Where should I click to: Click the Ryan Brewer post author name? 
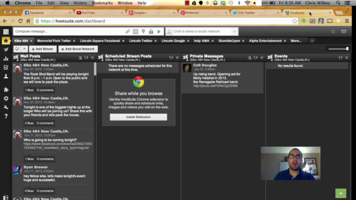pyautogui.click(x=36, y=167)
